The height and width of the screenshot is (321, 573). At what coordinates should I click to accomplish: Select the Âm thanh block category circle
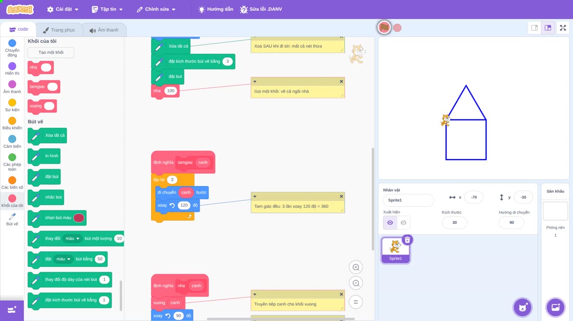click(12, 84)
